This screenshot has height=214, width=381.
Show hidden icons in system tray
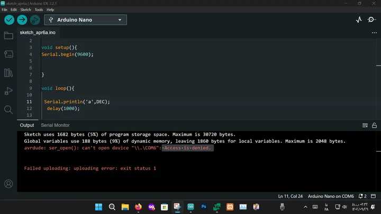click(x=305, y=207)
